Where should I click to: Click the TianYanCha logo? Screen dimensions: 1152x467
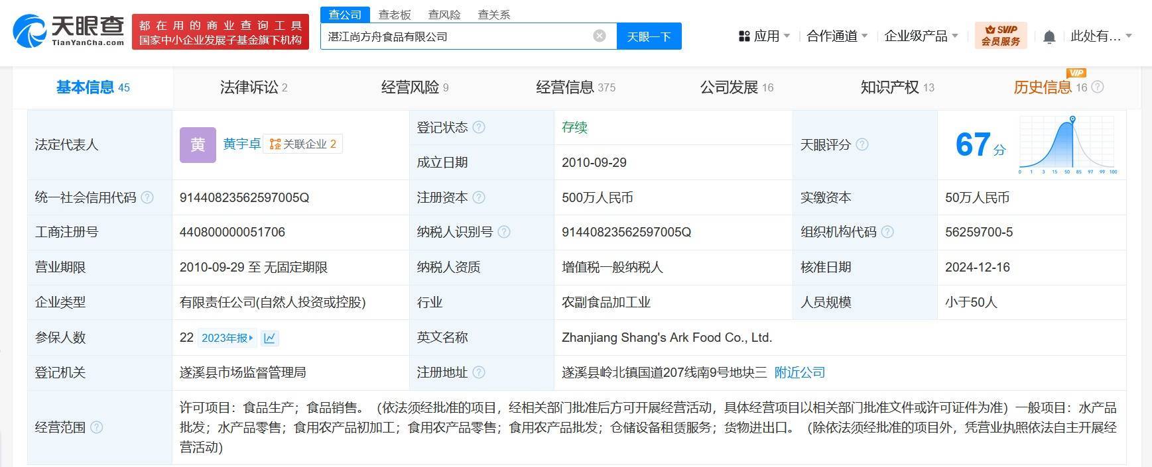pyautogui.click(x=69, y=31)
